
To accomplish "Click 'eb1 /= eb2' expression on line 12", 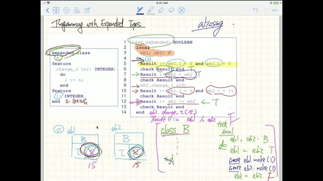I will [x=181, y=102].
